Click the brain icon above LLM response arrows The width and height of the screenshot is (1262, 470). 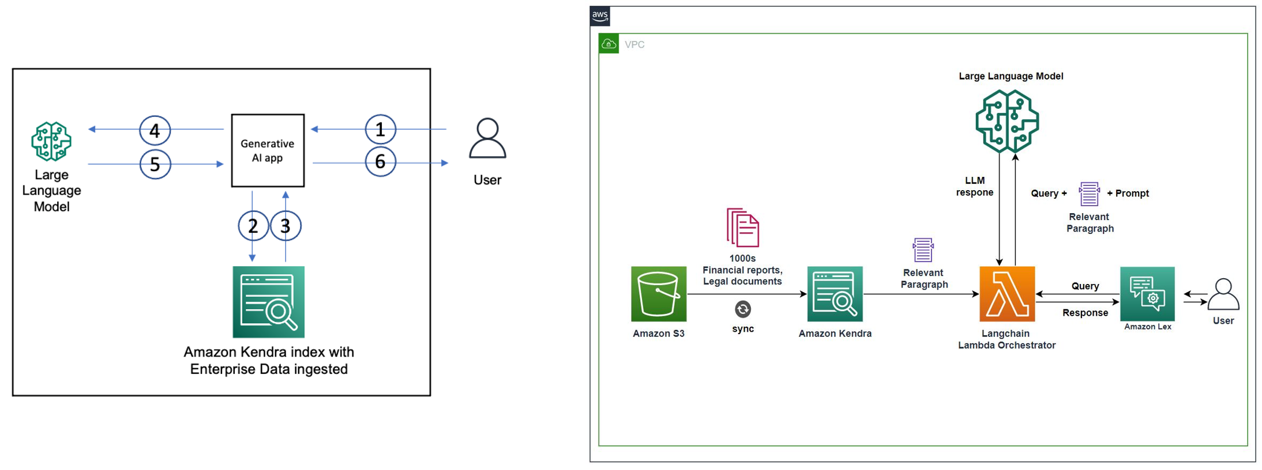pos(1007,122)
